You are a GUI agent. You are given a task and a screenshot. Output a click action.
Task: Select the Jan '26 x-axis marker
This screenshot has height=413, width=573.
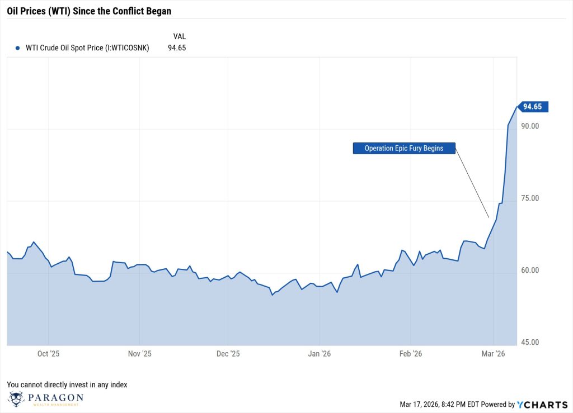tap(319, 354)
